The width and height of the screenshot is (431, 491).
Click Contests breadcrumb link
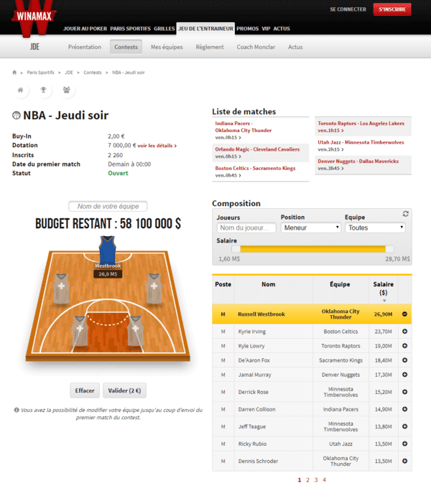pyautogui.click(x=93, y=73)
